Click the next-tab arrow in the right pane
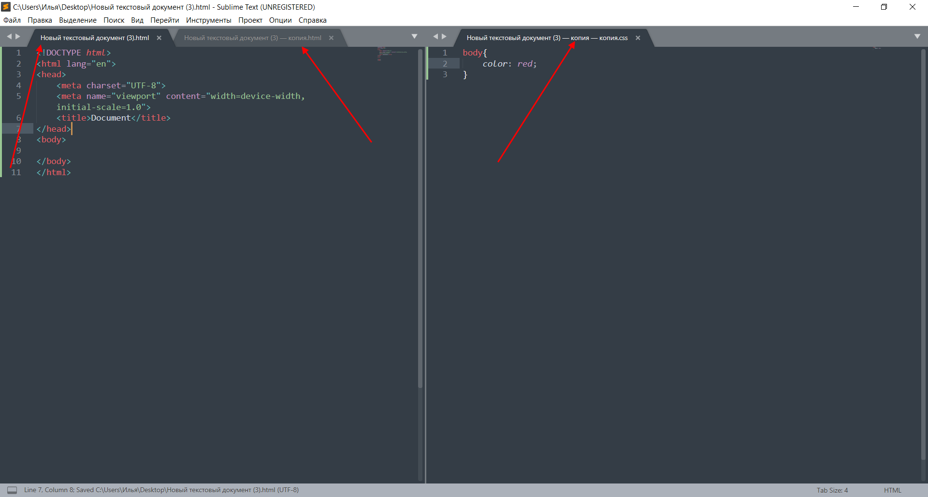 [x=444, y=36]
